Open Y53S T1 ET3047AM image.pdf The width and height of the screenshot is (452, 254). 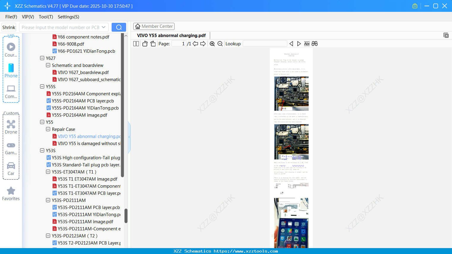click(88, 179)
